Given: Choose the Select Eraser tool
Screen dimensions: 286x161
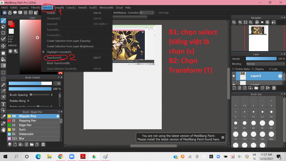Looking at the screenshot, I should 3,97.
